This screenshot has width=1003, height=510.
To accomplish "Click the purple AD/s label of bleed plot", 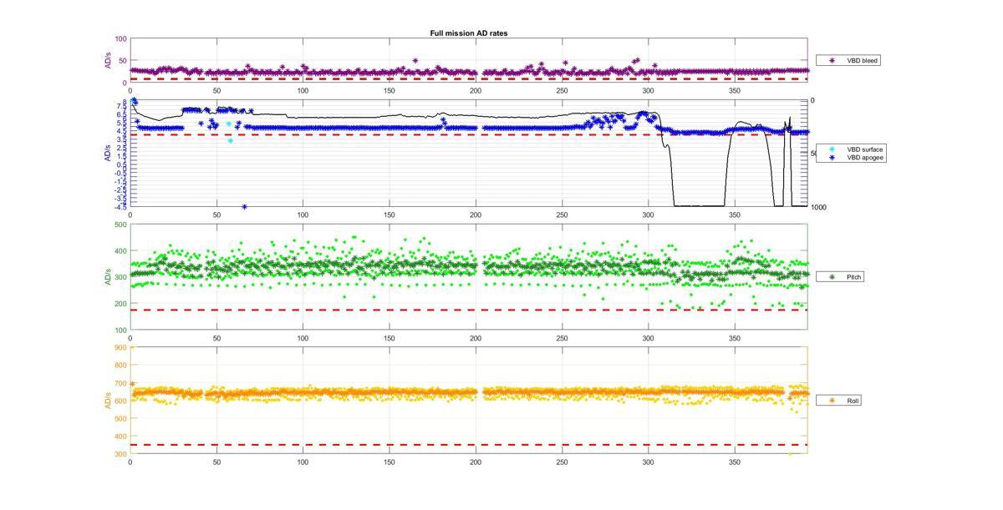I will [108, 61].
